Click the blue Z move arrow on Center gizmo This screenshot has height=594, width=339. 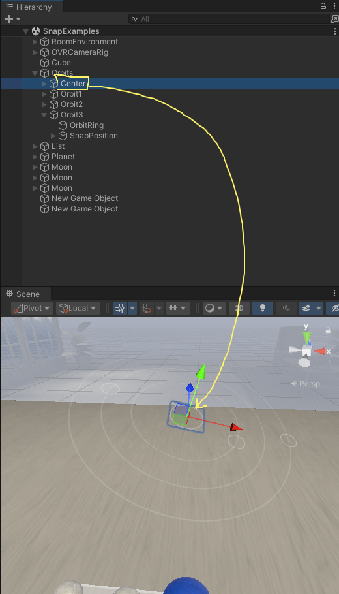coord(190,387)
